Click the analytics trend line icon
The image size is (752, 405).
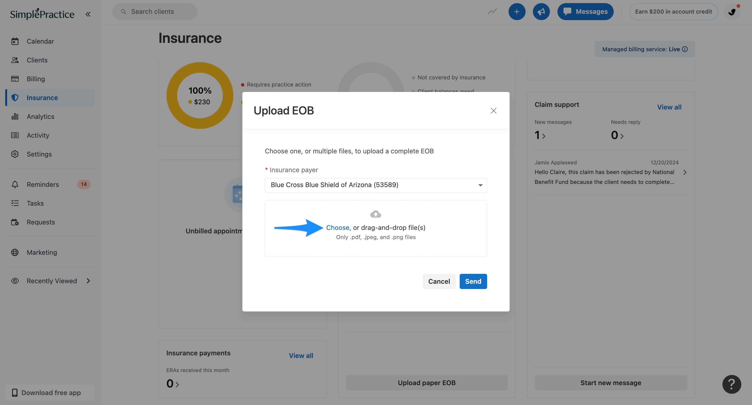click(492, 12)
